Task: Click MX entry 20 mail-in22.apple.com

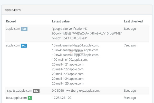Action: (68, 69)
